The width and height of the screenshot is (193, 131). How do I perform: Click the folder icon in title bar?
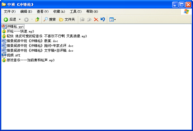click(x=4, y=5)
